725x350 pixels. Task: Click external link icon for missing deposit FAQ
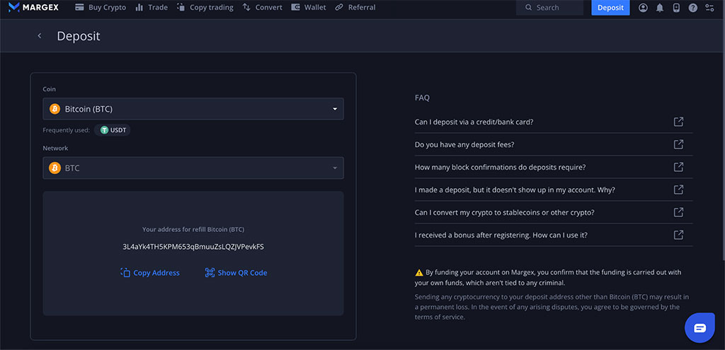pyautogui.click(x=678, y=189)
